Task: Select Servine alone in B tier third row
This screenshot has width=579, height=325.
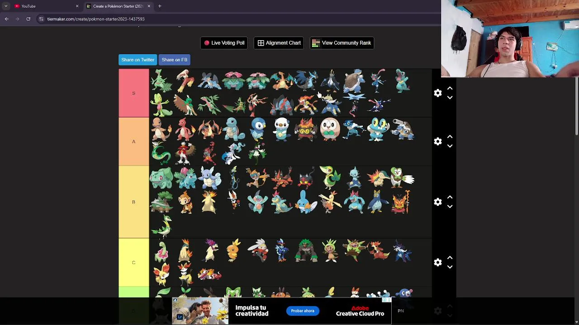Action: [161, 226]
